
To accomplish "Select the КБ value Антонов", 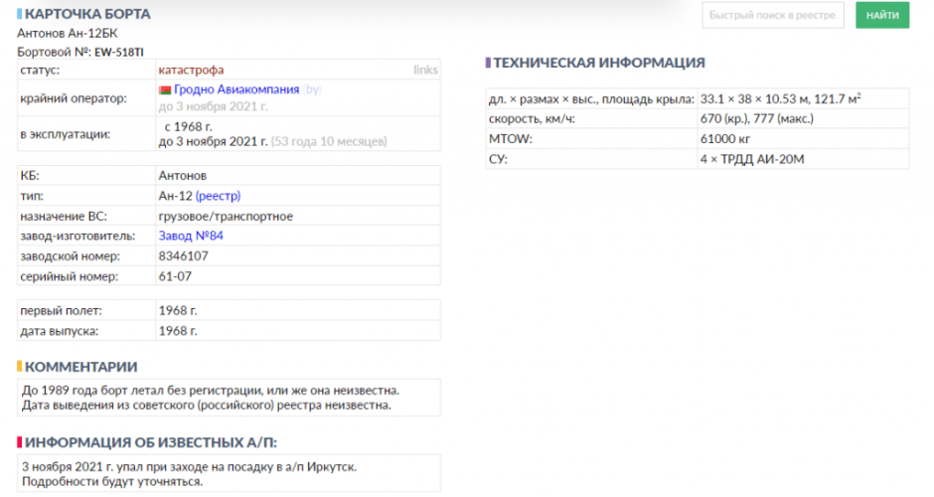I will point(182,175).
